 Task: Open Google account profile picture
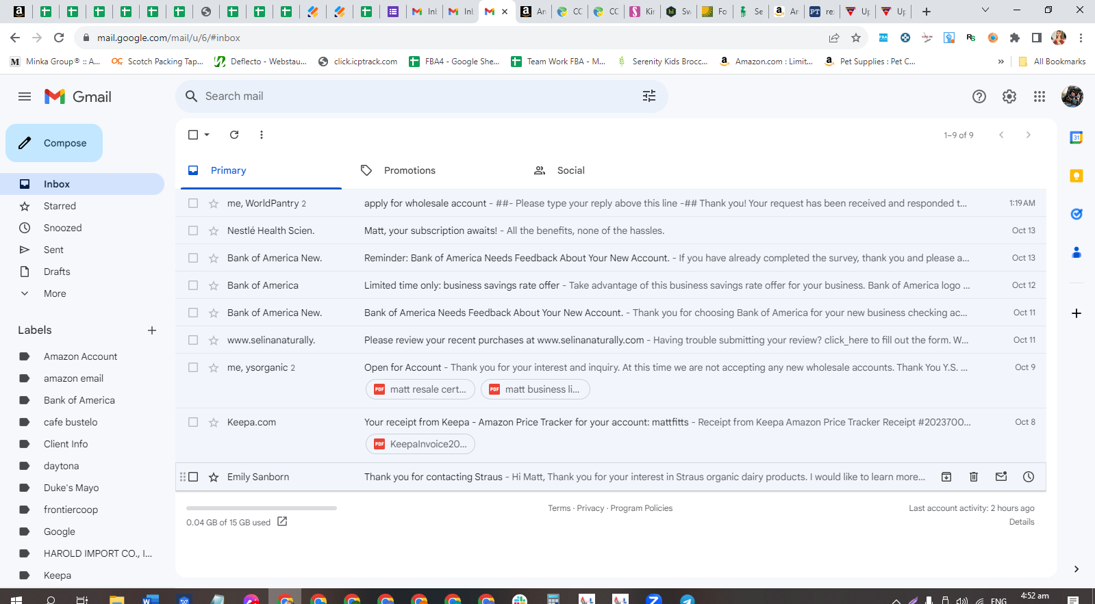point(1072,96)
